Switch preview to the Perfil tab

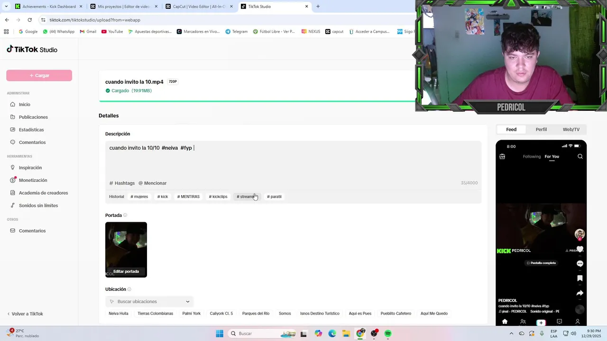pos(541,129)
